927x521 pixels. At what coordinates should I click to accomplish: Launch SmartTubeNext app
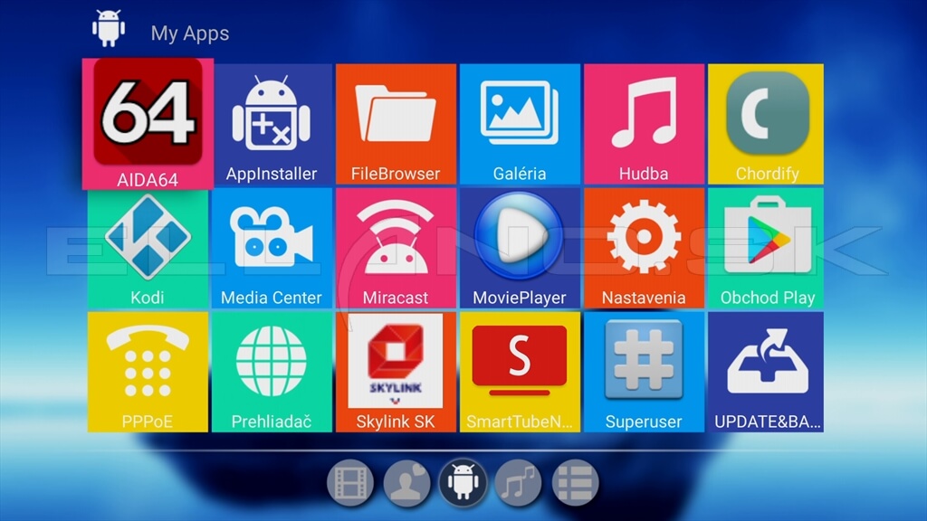(520, 372)
